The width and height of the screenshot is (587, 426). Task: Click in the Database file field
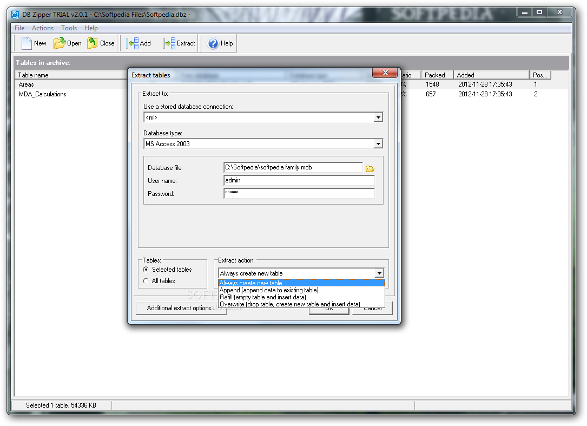tap(293, 167)
